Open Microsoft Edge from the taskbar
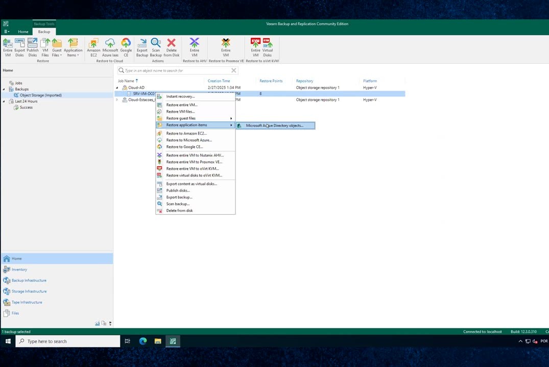Image resolution: width=549 pixels, height=367 pixels. [x=143, y=341]
